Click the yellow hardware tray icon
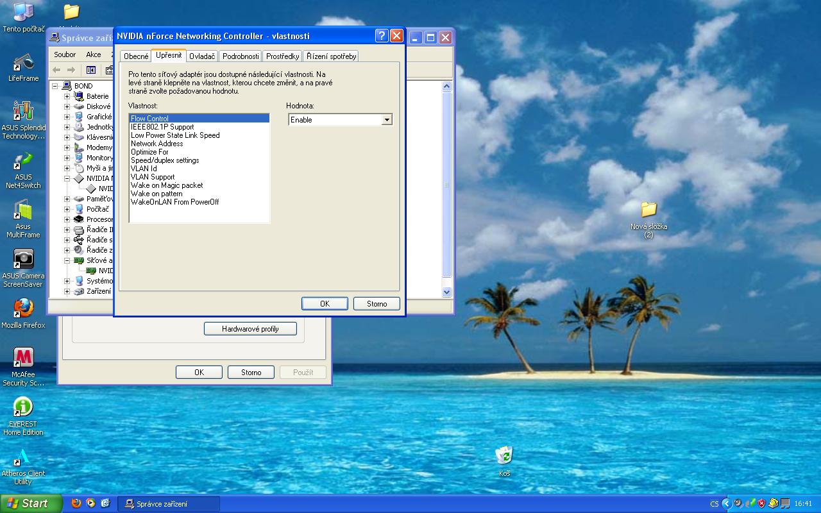The width and height of the screenshot is (821, 513). tap(774, 503)
